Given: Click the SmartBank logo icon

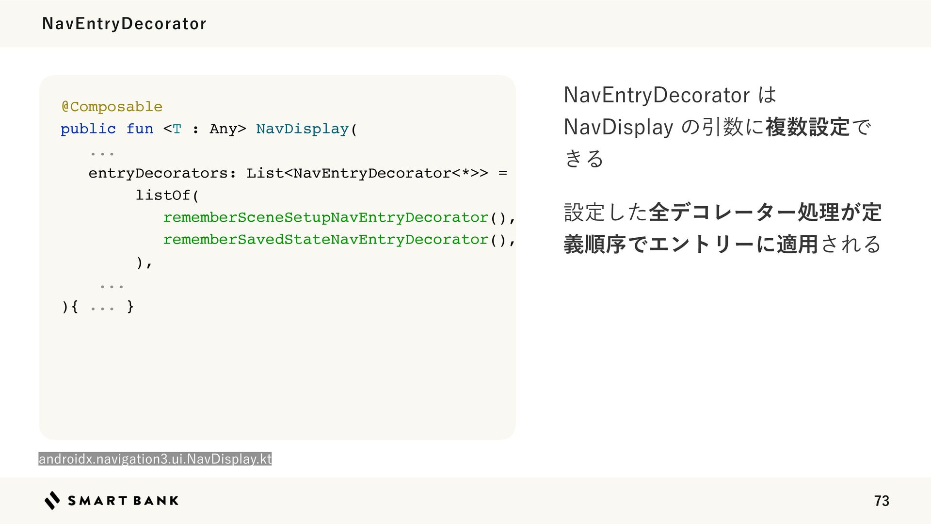Looking at the screenshot, I should coord(52,500).
